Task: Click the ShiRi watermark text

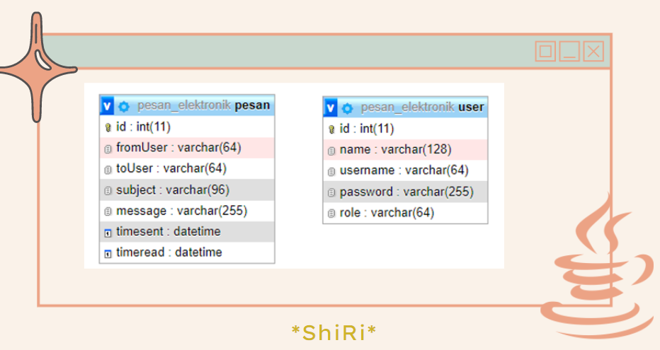Action: (x=334, y=332)
